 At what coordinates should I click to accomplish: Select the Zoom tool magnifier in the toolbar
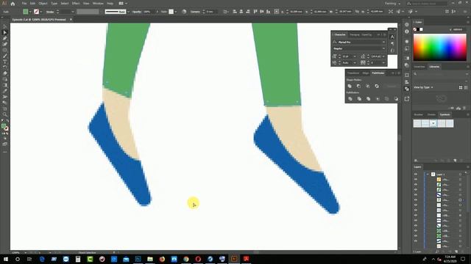(5, 114)
